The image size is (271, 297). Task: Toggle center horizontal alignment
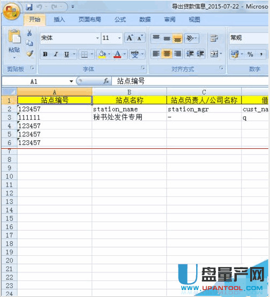(167, 54)
